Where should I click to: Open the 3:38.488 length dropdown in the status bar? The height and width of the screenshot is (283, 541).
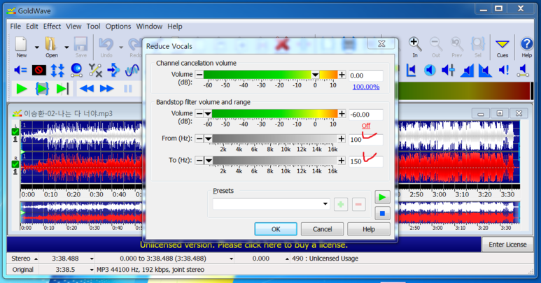[x=92, y=259]
